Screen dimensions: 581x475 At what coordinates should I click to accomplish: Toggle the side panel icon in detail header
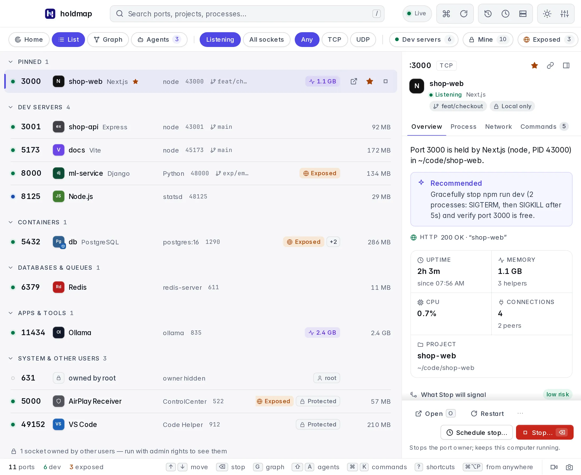566,65
